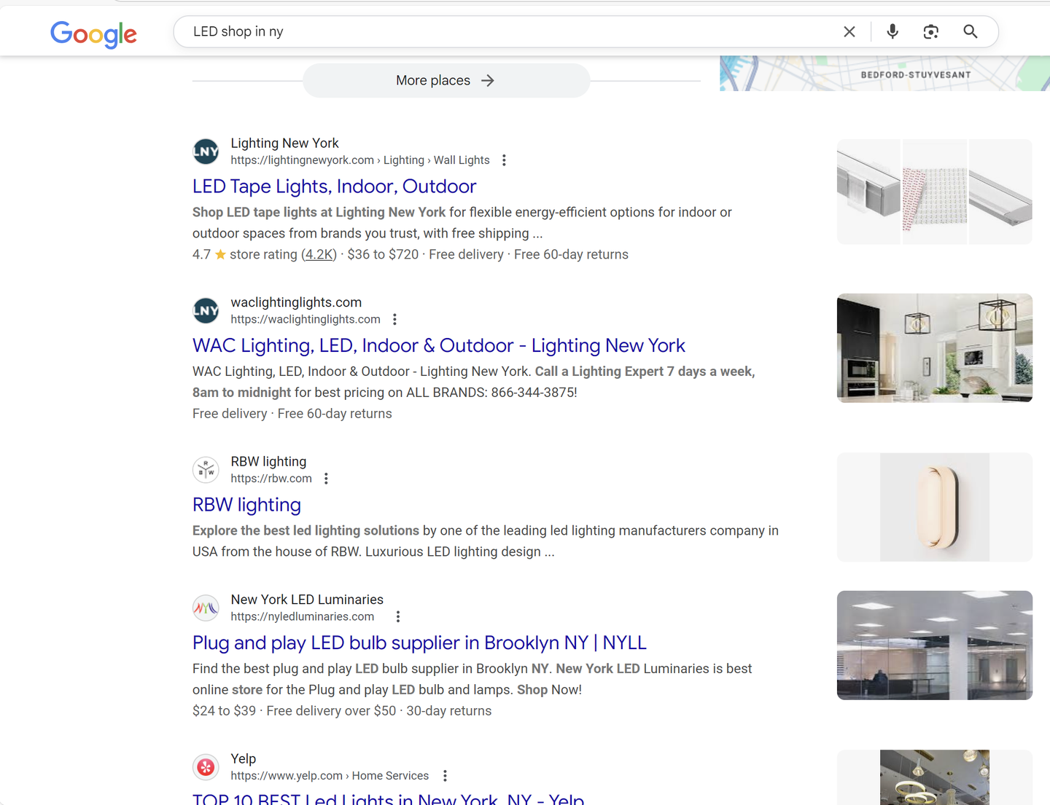Open More places button
The height and width of the screenshot is (805, 1050).
pos(446,80)
